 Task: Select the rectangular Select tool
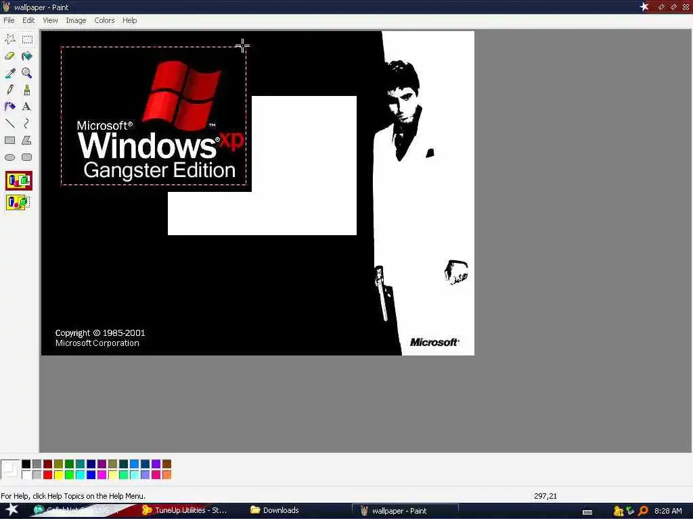(x=27, y=39)
